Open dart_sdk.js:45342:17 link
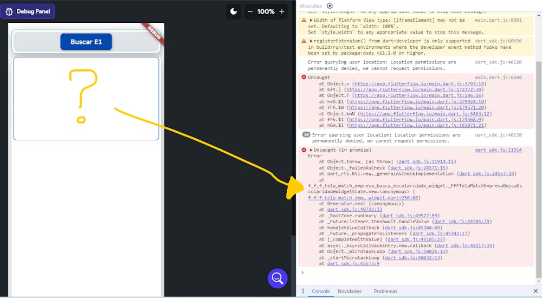Image resolution: width=542 pixels, height=298 pixels. coord(440,234)
